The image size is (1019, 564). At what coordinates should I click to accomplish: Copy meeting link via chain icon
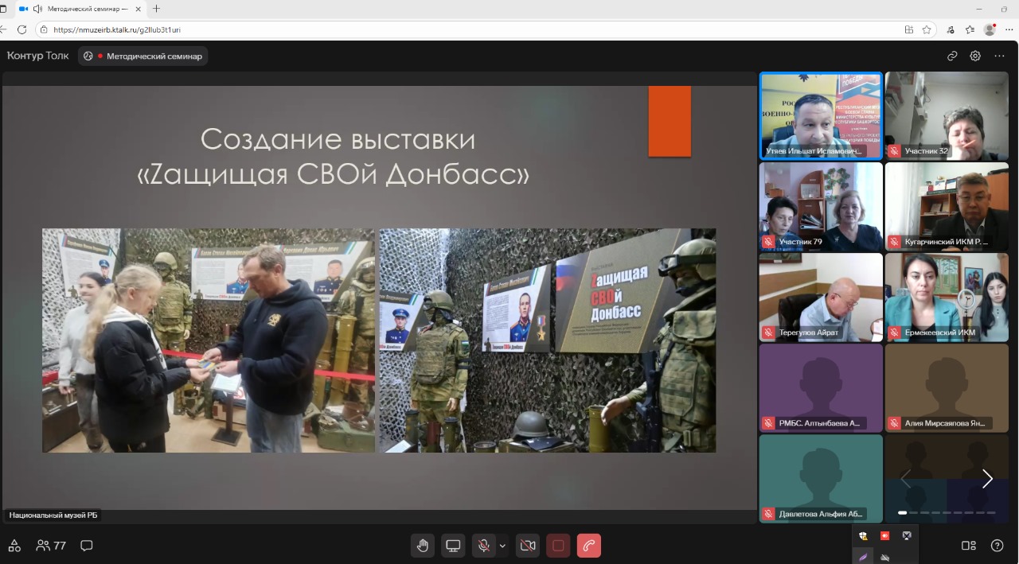pyautogui.click(x=952, y=56)
